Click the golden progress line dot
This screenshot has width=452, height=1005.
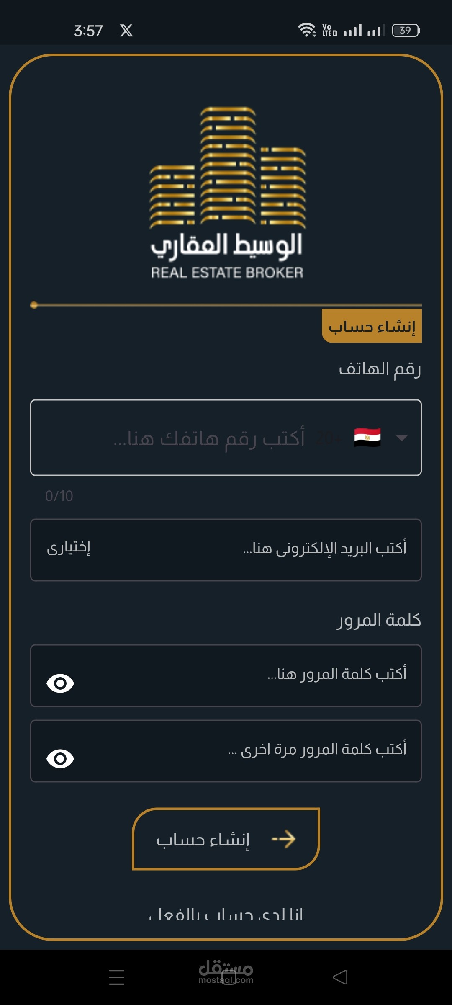coord(34,305)
